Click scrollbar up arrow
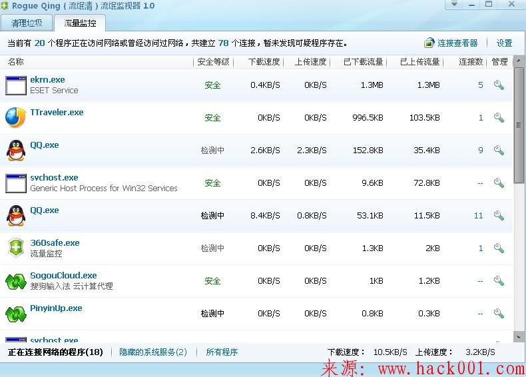This screenshot has width=526, height=377. (519, 61)
